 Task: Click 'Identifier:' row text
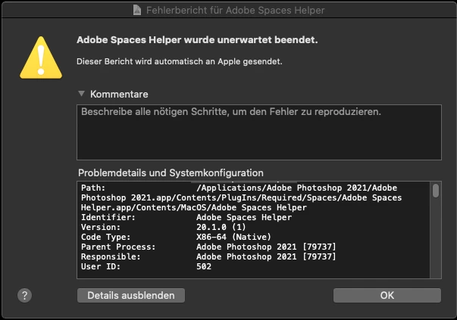(108, 217)
